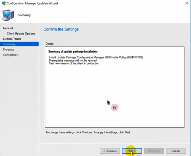Click the EY avatar circle
The image size is (191, 156).
(x=115, y=107)
